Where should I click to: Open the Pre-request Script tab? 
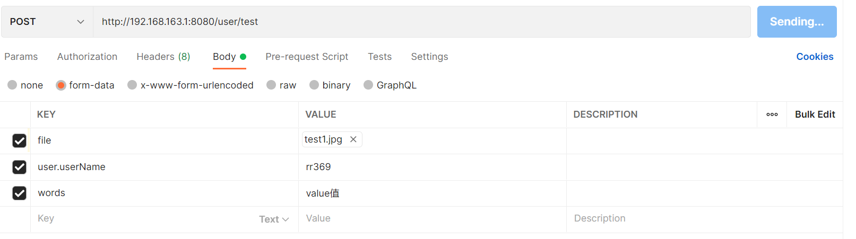point(307,57)
